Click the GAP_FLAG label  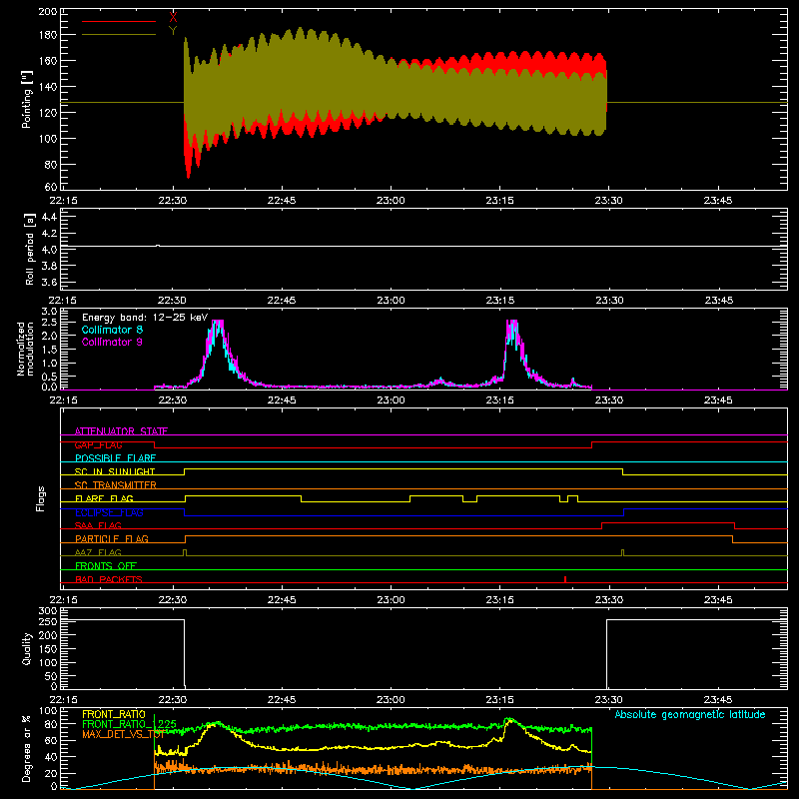pyautogui.click(x=98, y=444)
